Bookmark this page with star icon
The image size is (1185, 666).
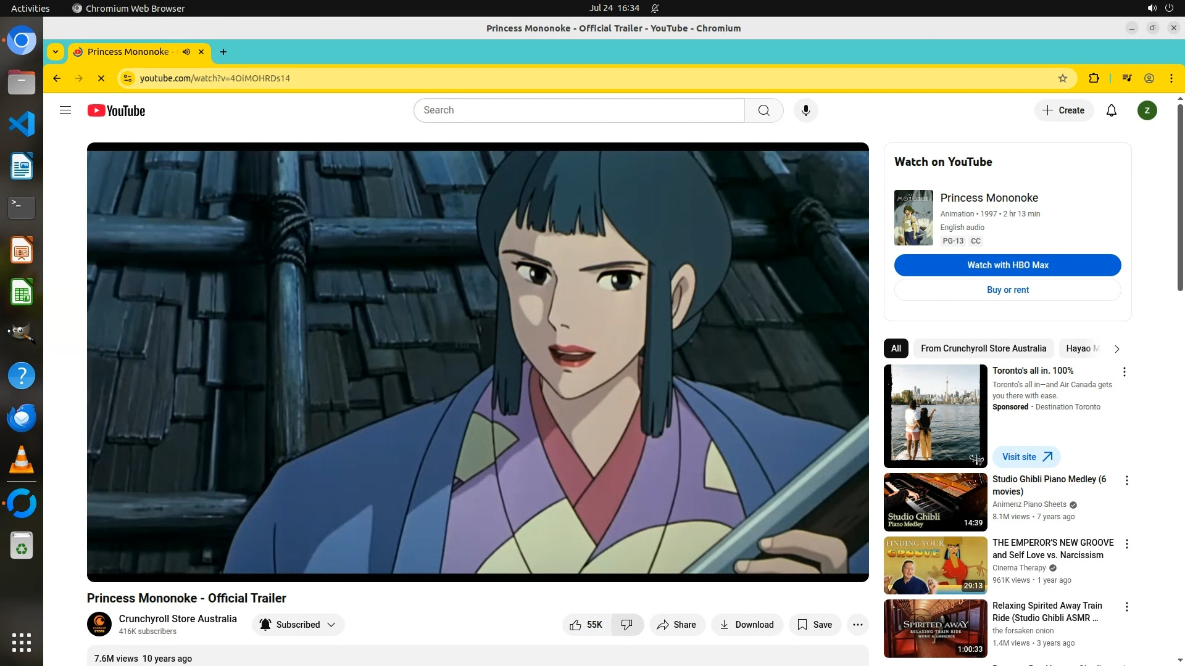1062,78
